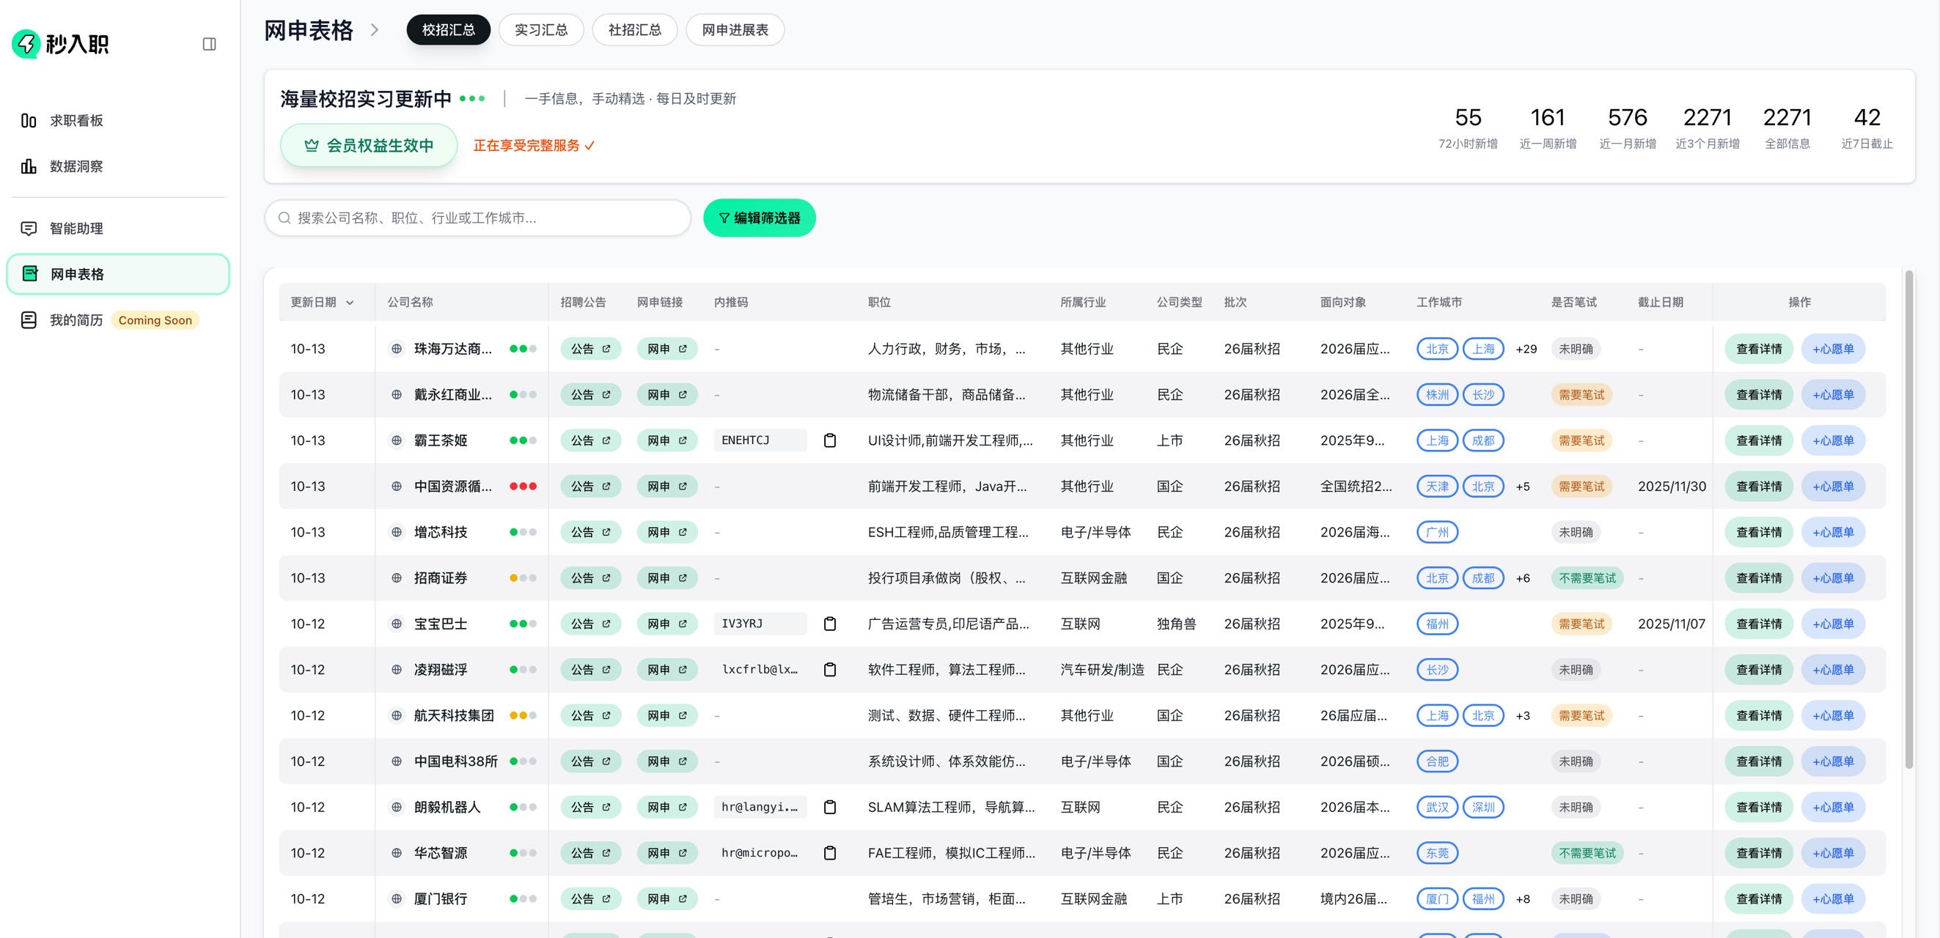
Task: Copy the referral email for 朗毅机器人
Action: click(830, 807)
